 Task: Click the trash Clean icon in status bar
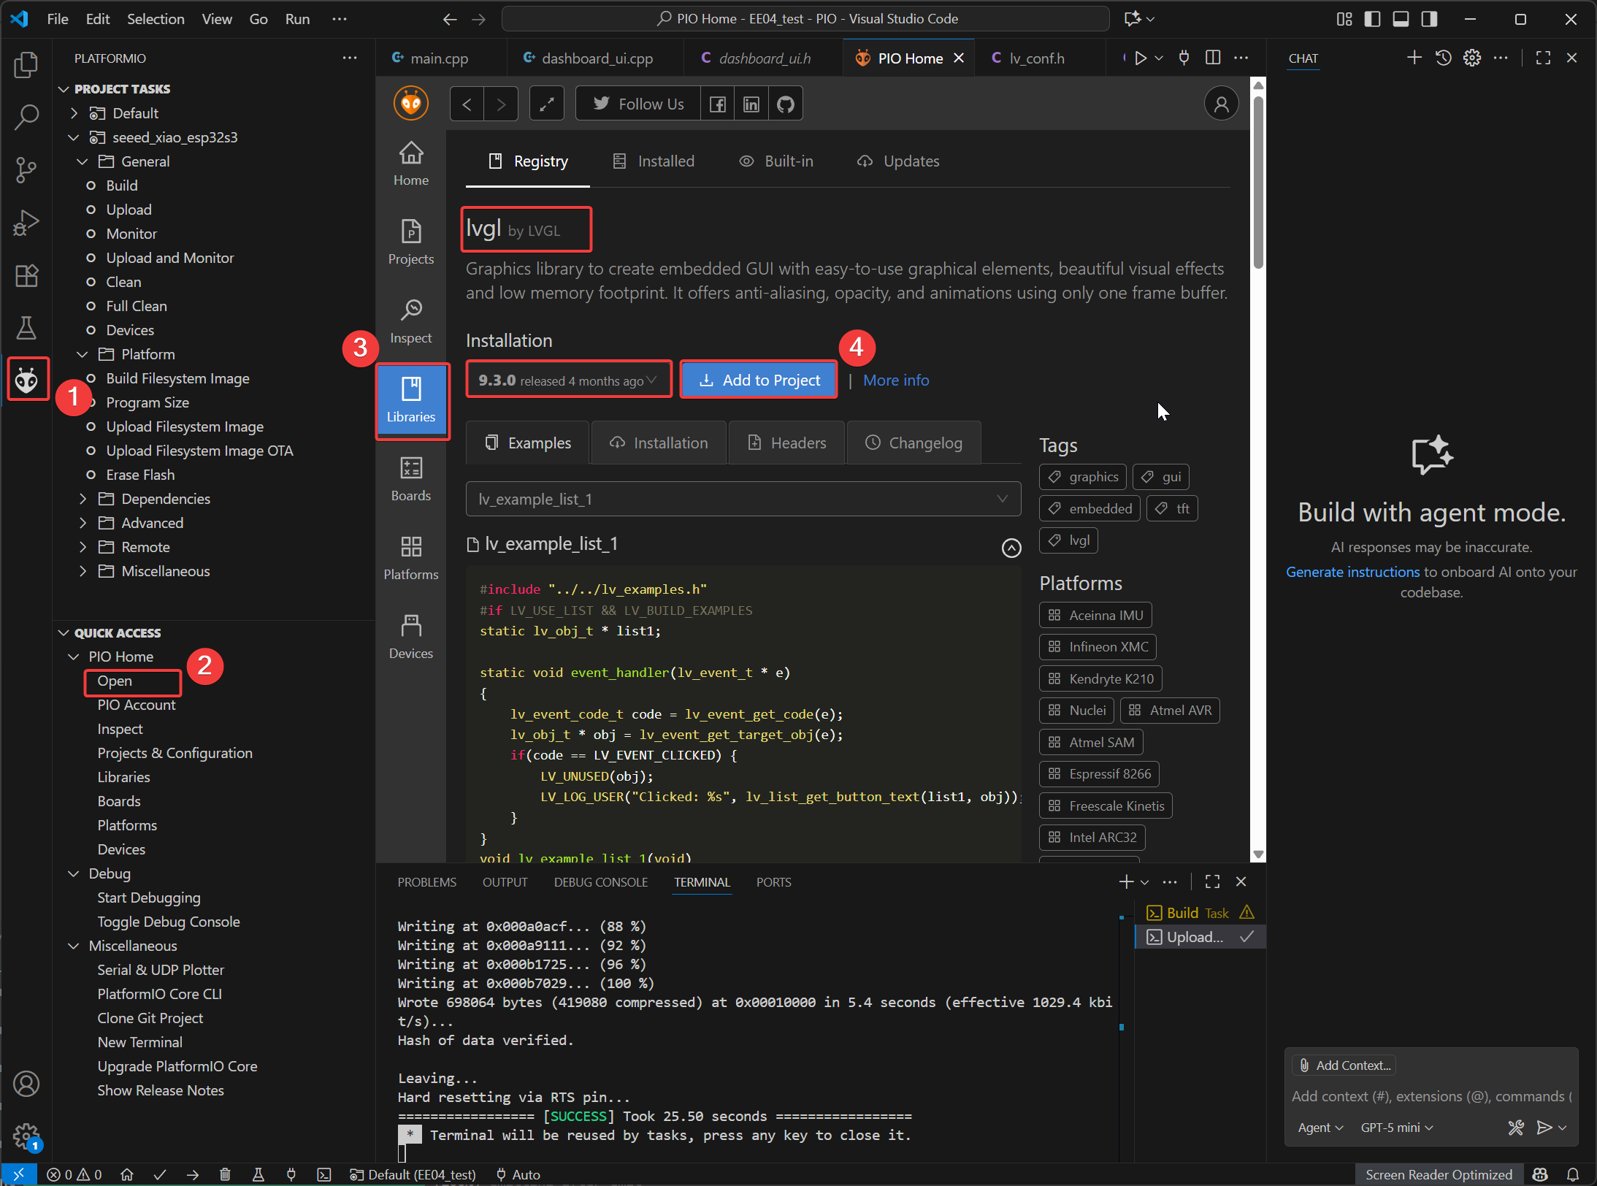coord(225,1174)
